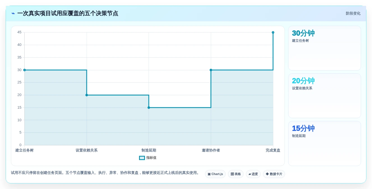
Task: Click the 15 y-axis value
Action: [x=19, y=108]
